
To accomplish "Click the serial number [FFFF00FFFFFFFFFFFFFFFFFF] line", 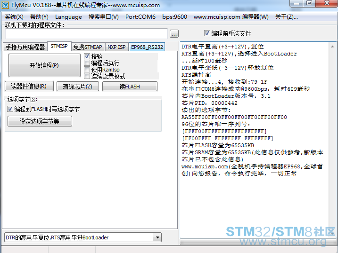I will tap(224, 131).
